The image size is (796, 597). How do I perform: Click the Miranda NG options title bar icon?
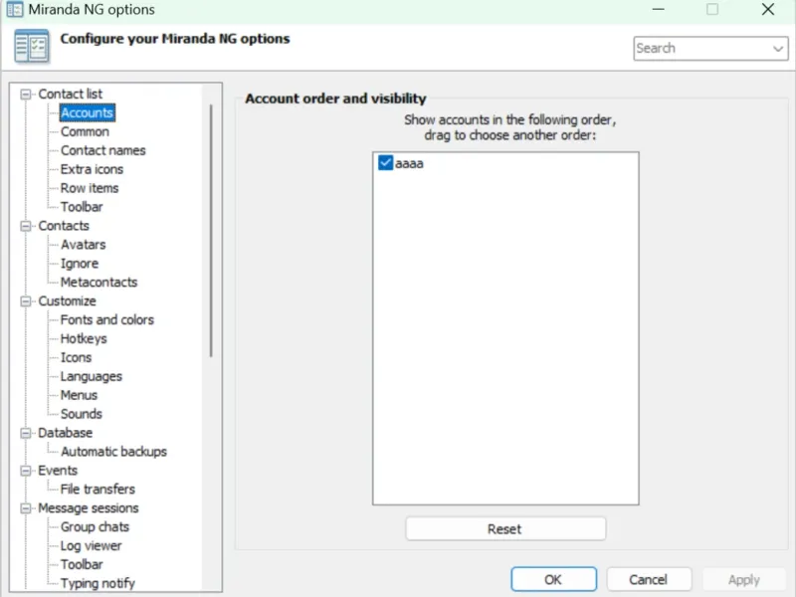click(x=15, y=9)
